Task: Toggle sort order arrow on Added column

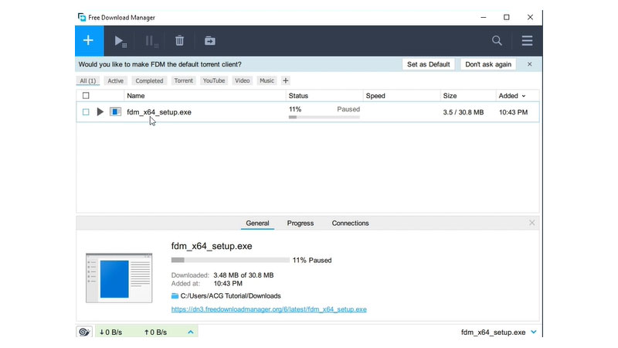Action: [x=524, y=96]
